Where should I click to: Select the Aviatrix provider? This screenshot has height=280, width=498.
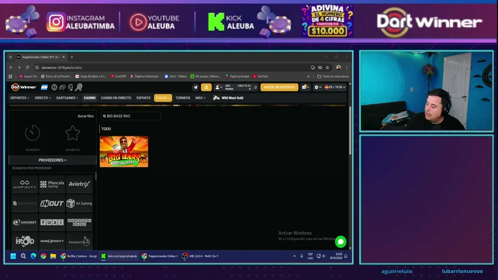[x=79, y=184]
